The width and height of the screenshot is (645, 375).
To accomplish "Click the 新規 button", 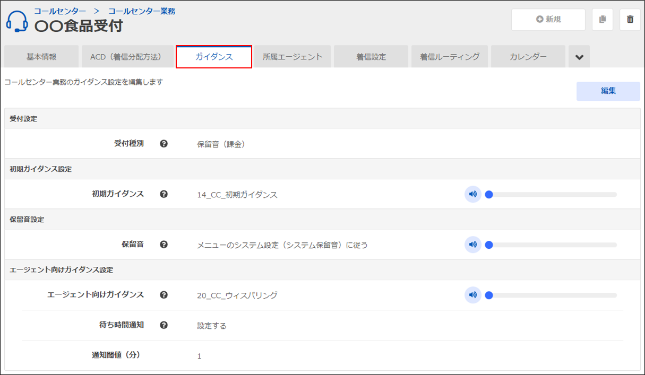I will pyautogui.click(x=548, y=20).
